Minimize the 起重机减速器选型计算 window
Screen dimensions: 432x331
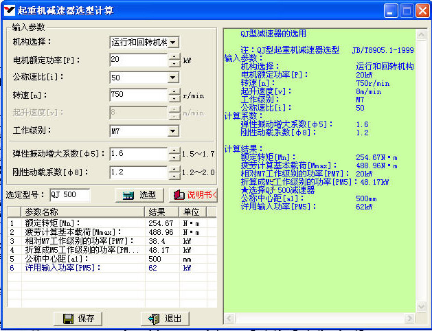(x=391, y=11)
